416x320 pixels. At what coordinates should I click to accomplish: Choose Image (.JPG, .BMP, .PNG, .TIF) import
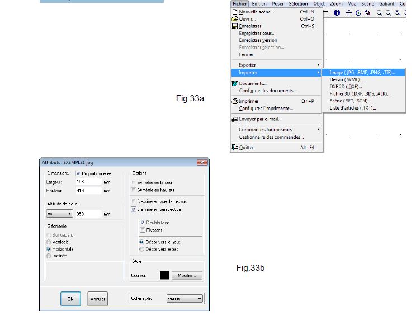point(362,72)
